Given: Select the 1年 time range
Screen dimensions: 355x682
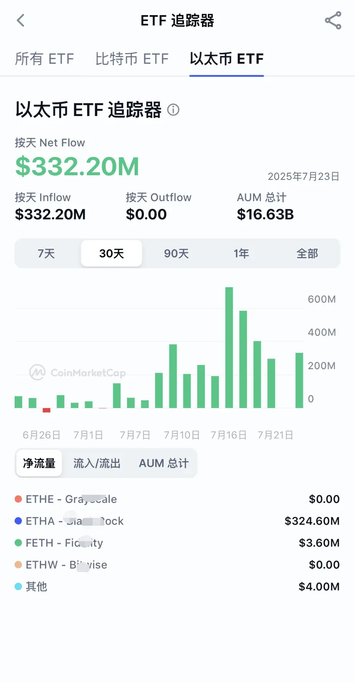Looking at the screenshot, I should click(x=241, y=253).
